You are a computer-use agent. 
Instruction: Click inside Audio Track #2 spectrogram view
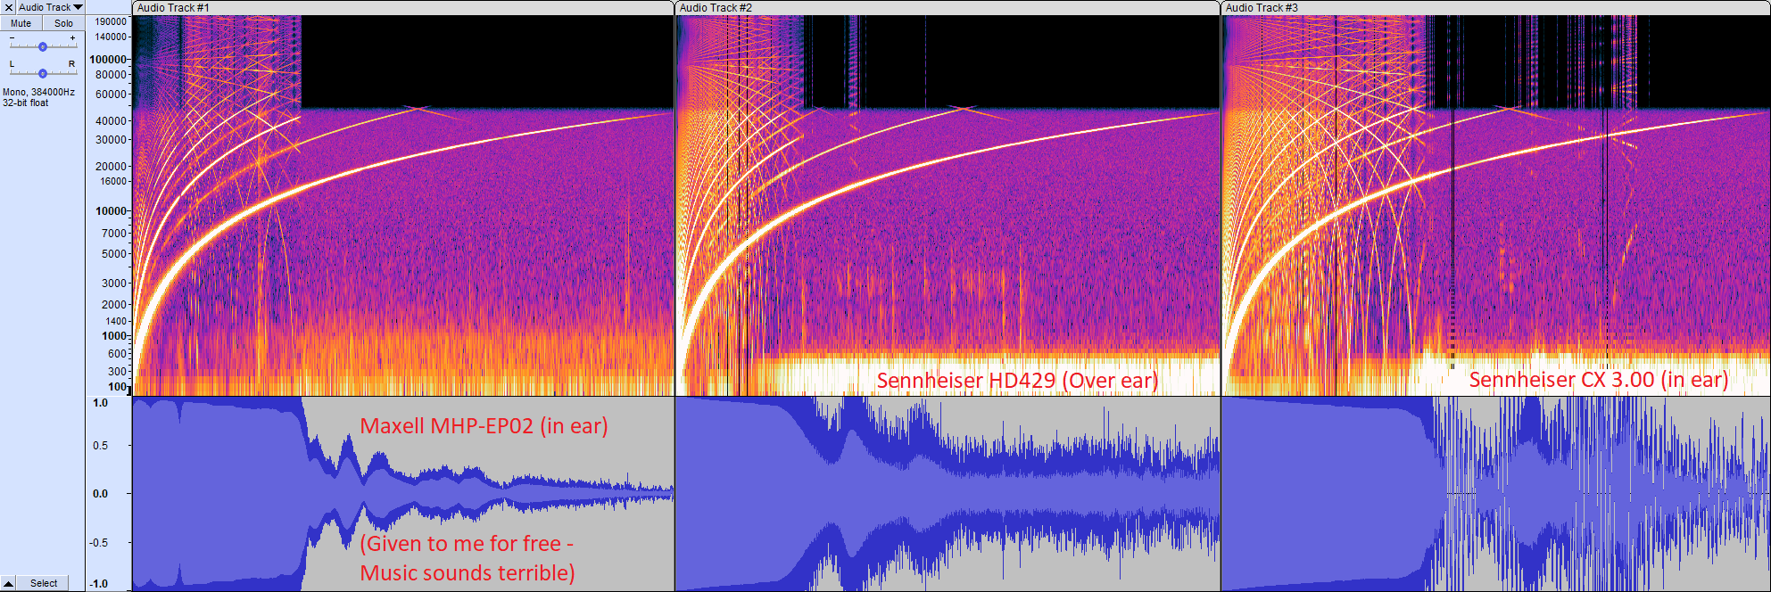(x=948, y=205)
